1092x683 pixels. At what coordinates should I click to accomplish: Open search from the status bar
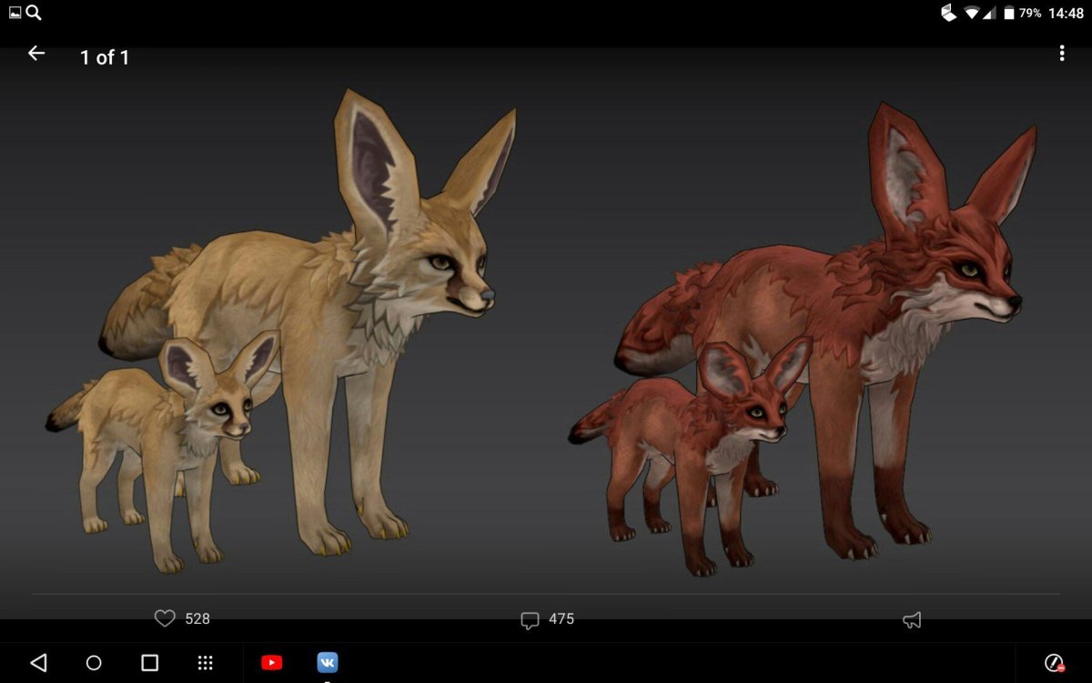30,13
